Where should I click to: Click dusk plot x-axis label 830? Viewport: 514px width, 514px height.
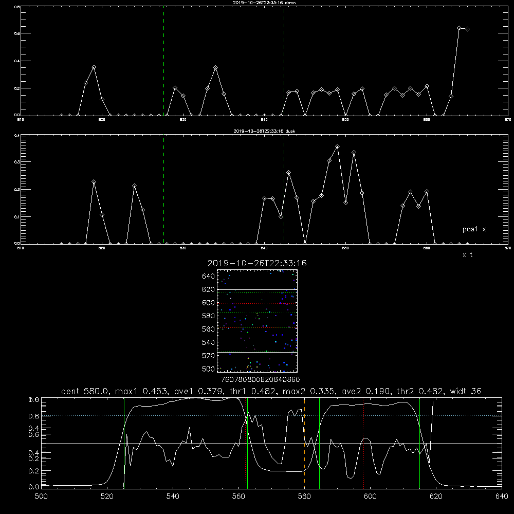pyautogui.click(x=183, y=248)
